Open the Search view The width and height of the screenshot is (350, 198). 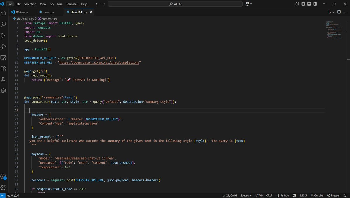tap(3, 24)
